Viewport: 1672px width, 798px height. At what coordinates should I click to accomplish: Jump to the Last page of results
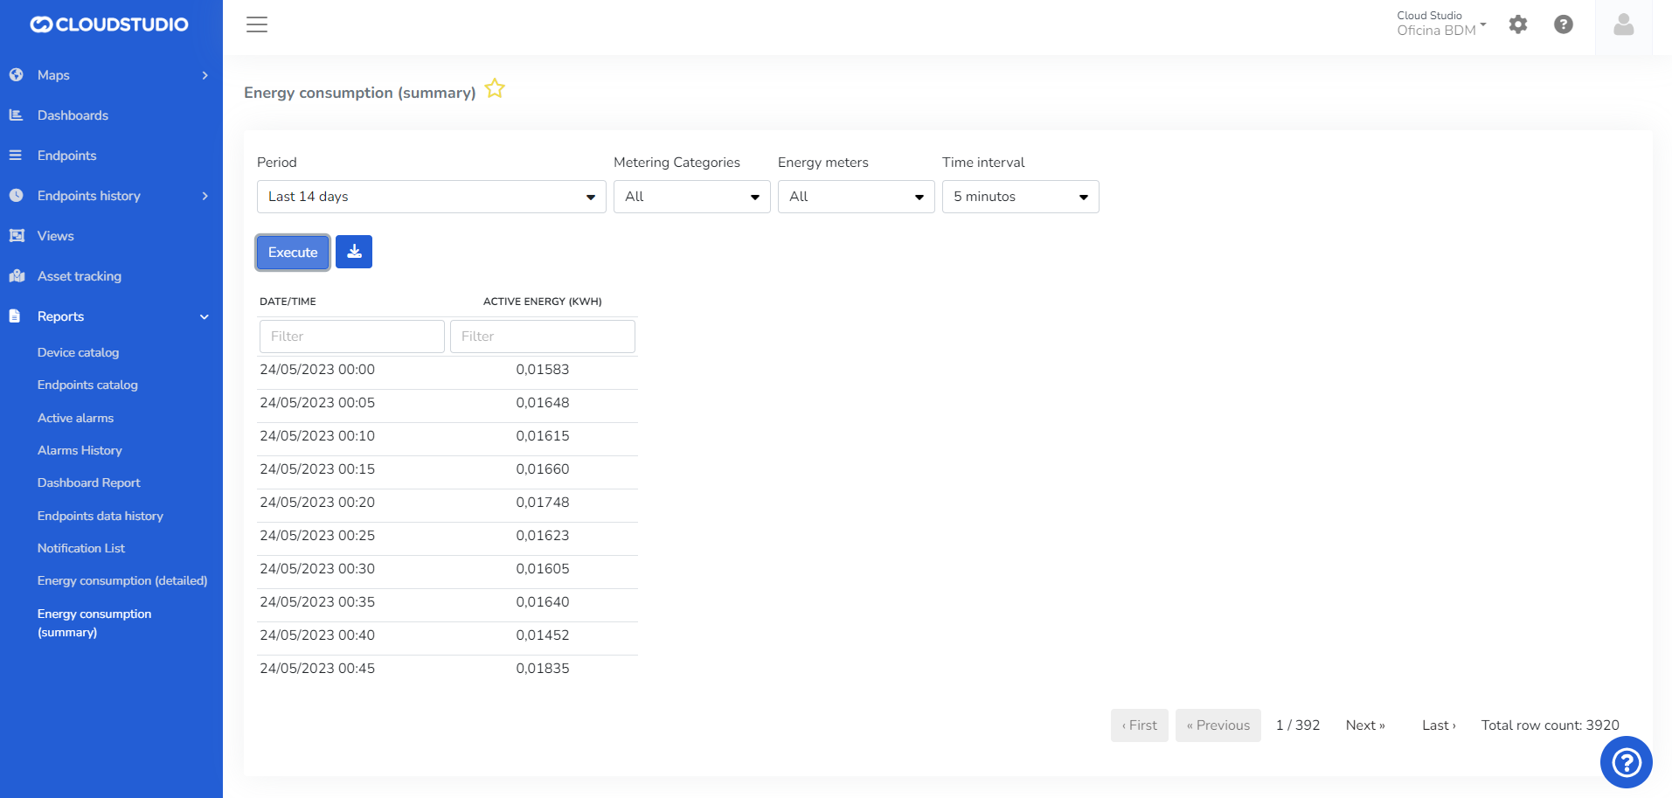1439,725
